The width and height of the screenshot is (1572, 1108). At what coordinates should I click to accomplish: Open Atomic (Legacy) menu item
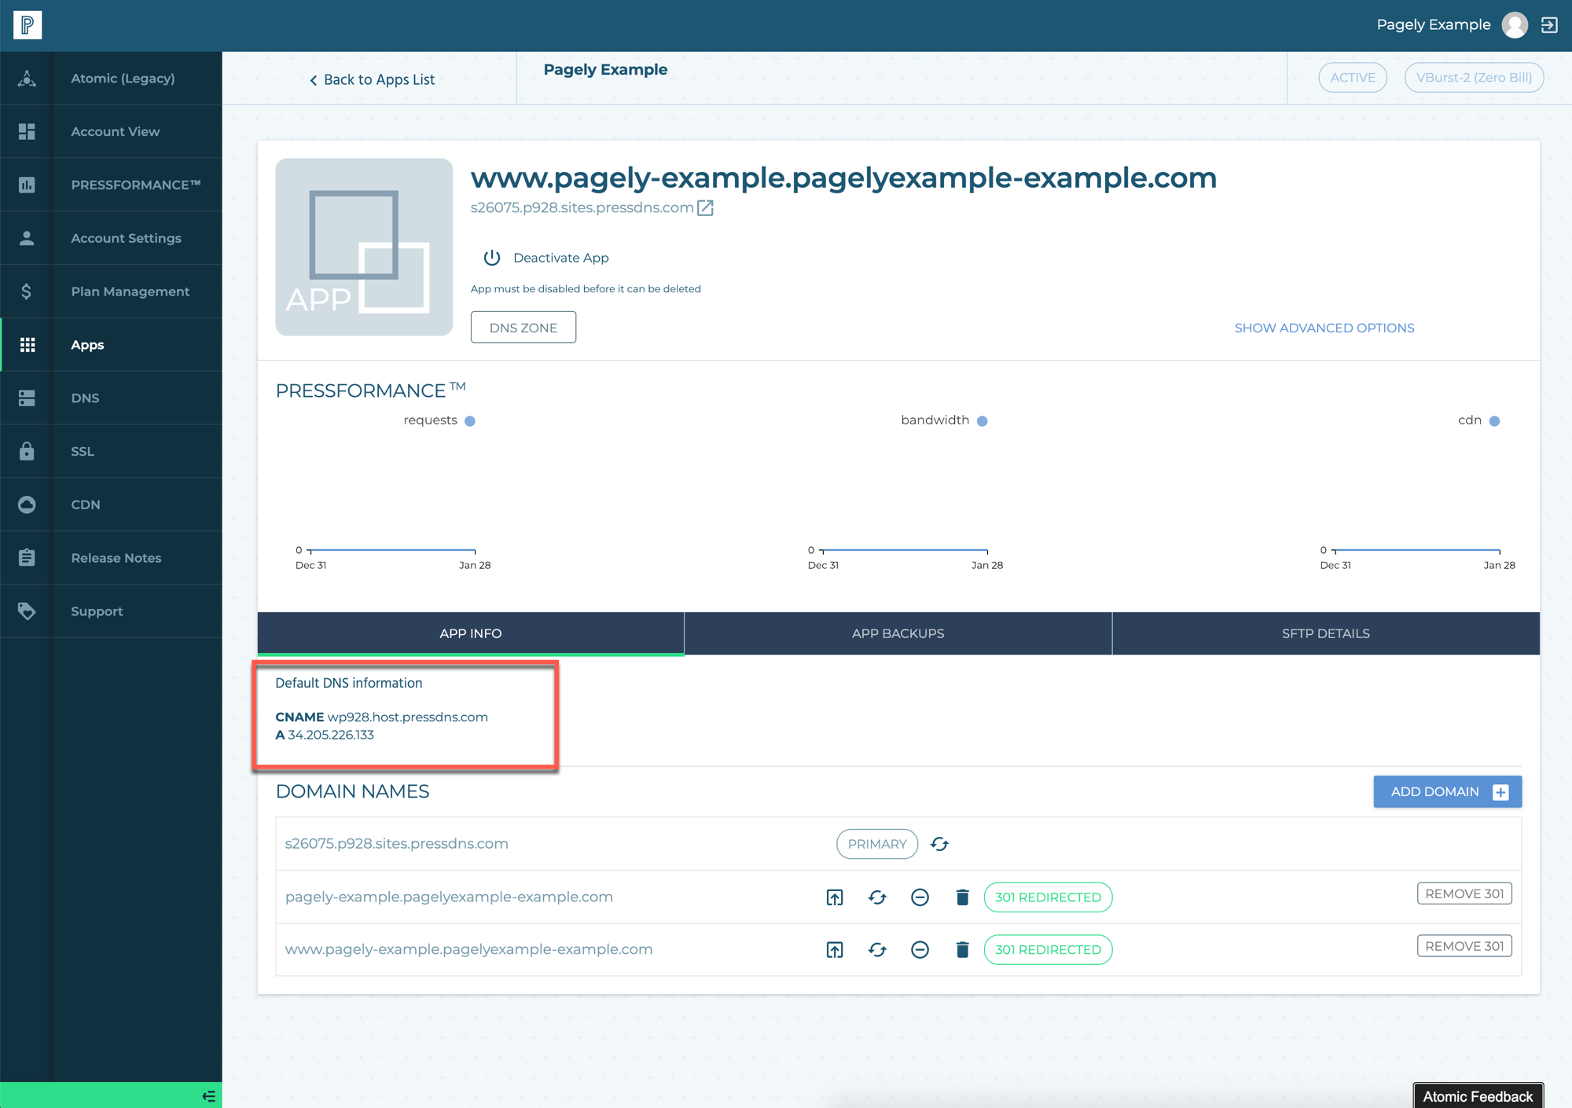tap(123, 79)
